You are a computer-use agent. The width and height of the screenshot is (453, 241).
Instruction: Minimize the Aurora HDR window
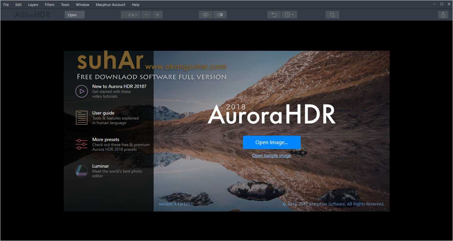click(x=434, y=4)
